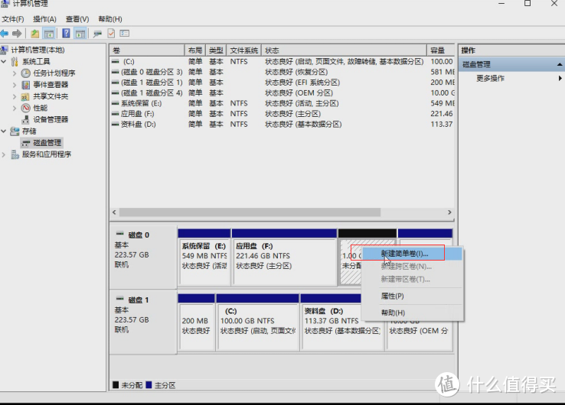Click 更多操作 in the actions pane
Viewport: 565px width, 405px height.
(x=490, y=78)
